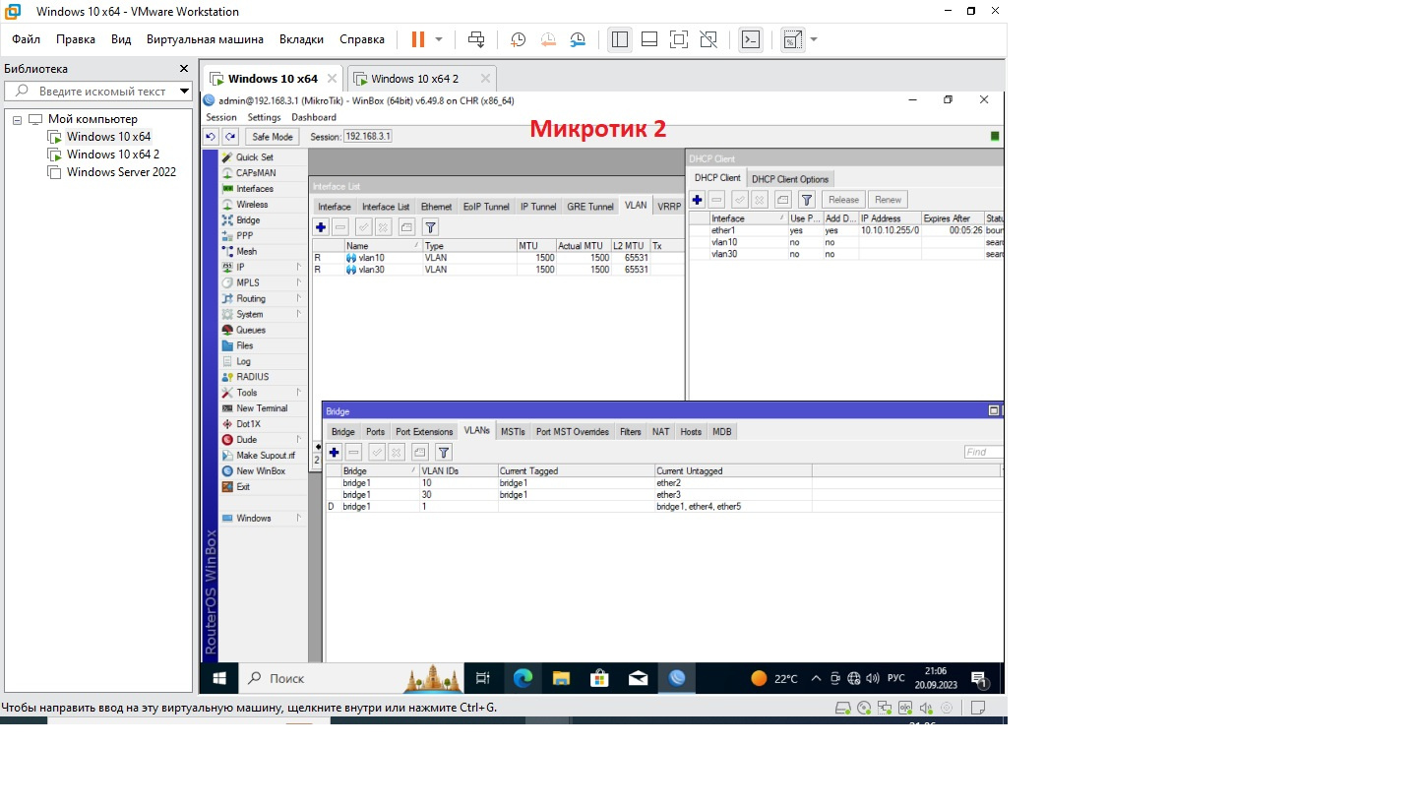Expand Tools submenu in WinBox sidebar
The height and width of the screenshot is (807, 1415).
click(x=299, y=393)
